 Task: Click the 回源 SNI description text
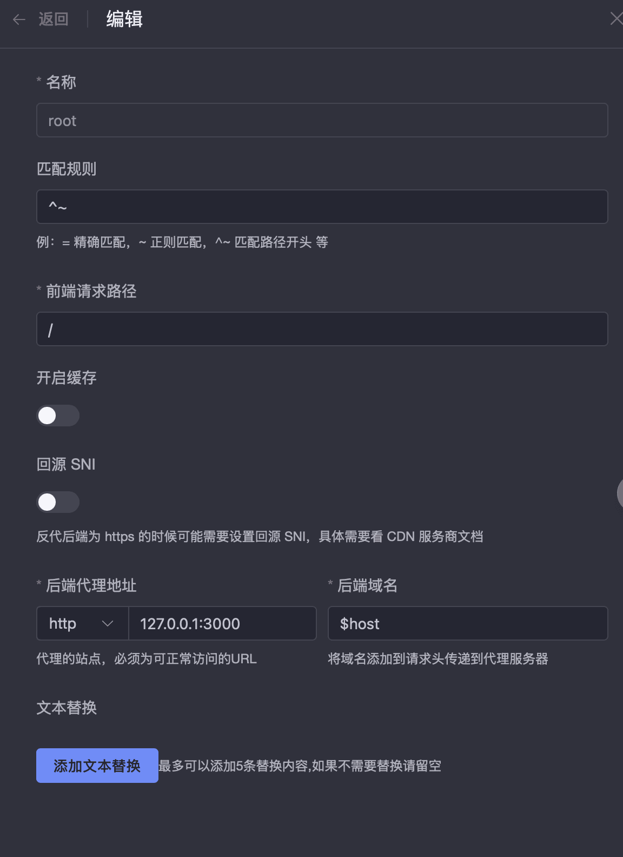tap(260, 537)
